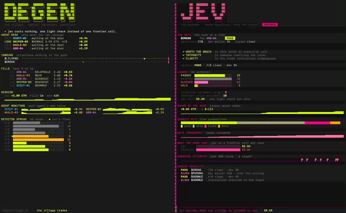Click the DEGEN ASCII logo
The width and height of the screenshot is (346, 213).
click(40, 12)
